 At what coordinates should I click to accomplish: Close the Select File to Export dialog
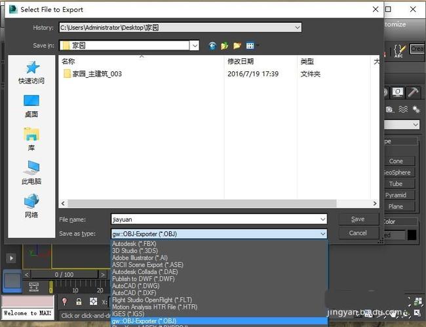click(x=376, y=9)
